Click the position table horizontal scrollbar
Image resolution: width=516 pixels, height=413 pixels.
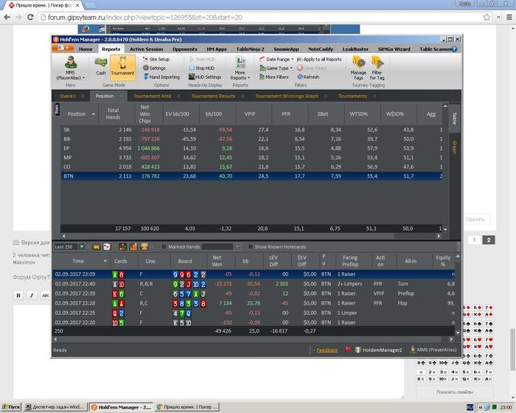click(251, 236)
